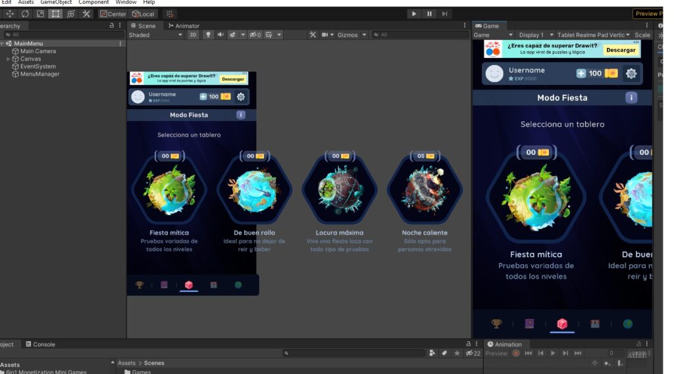
Task: Click the Hierarchy search field
Action: tap(64, 35)
